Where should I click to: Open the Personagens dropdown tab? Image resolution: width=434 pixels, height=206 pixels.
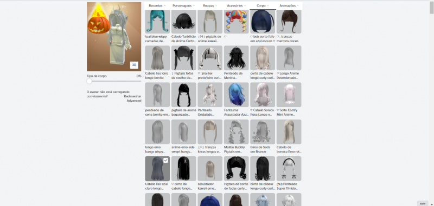tap(183, 5)
